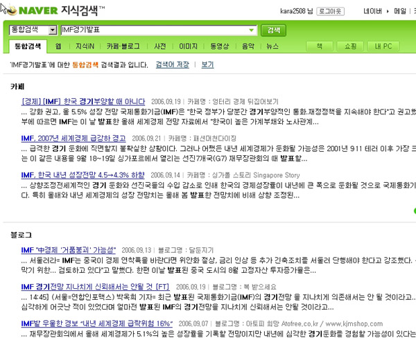
Task: Open blog result 'IMF 경기전망 지나치게 신뢰해서는 안될 것'
Action: [x=95, y=287]
